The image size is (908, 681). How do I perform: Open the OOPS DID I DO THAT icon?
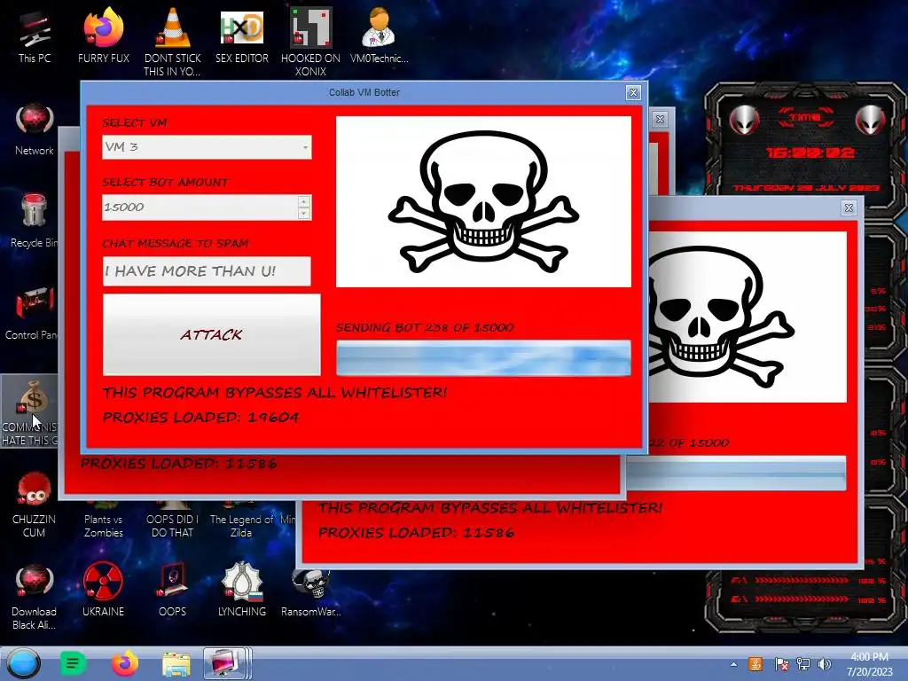tap(172, 521)
